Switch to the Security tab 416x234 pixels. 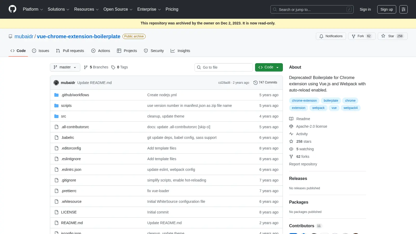point(154,51)
